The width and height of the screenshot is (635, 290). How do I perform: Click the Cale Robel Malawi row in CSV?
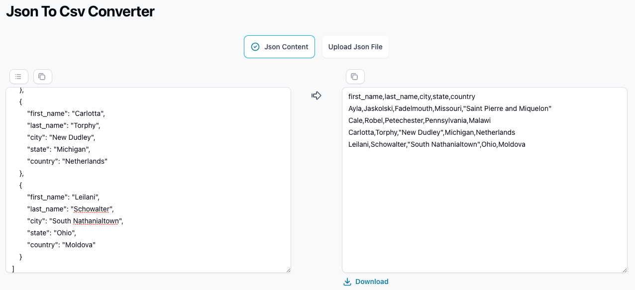click(419, 120)
